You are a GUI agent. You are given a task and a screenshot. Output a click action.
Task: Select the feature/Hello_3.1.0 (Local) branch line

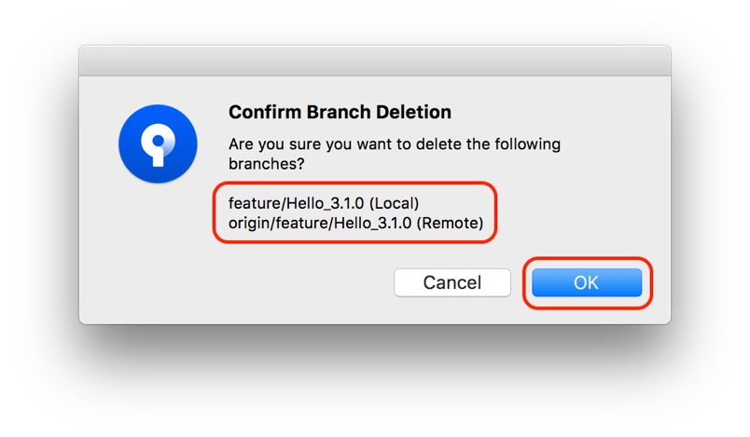coord(324,203)
